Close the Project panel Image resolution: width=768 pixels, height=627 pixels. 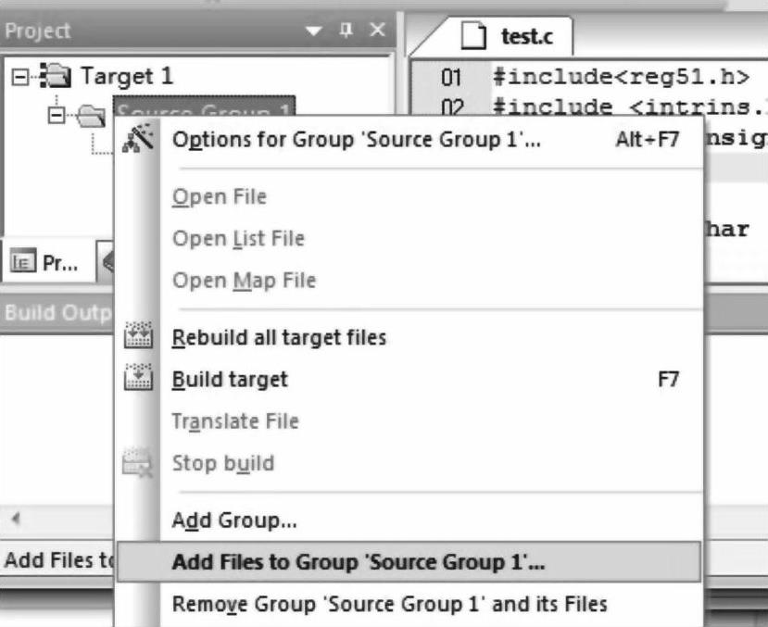tap(378, 31)
